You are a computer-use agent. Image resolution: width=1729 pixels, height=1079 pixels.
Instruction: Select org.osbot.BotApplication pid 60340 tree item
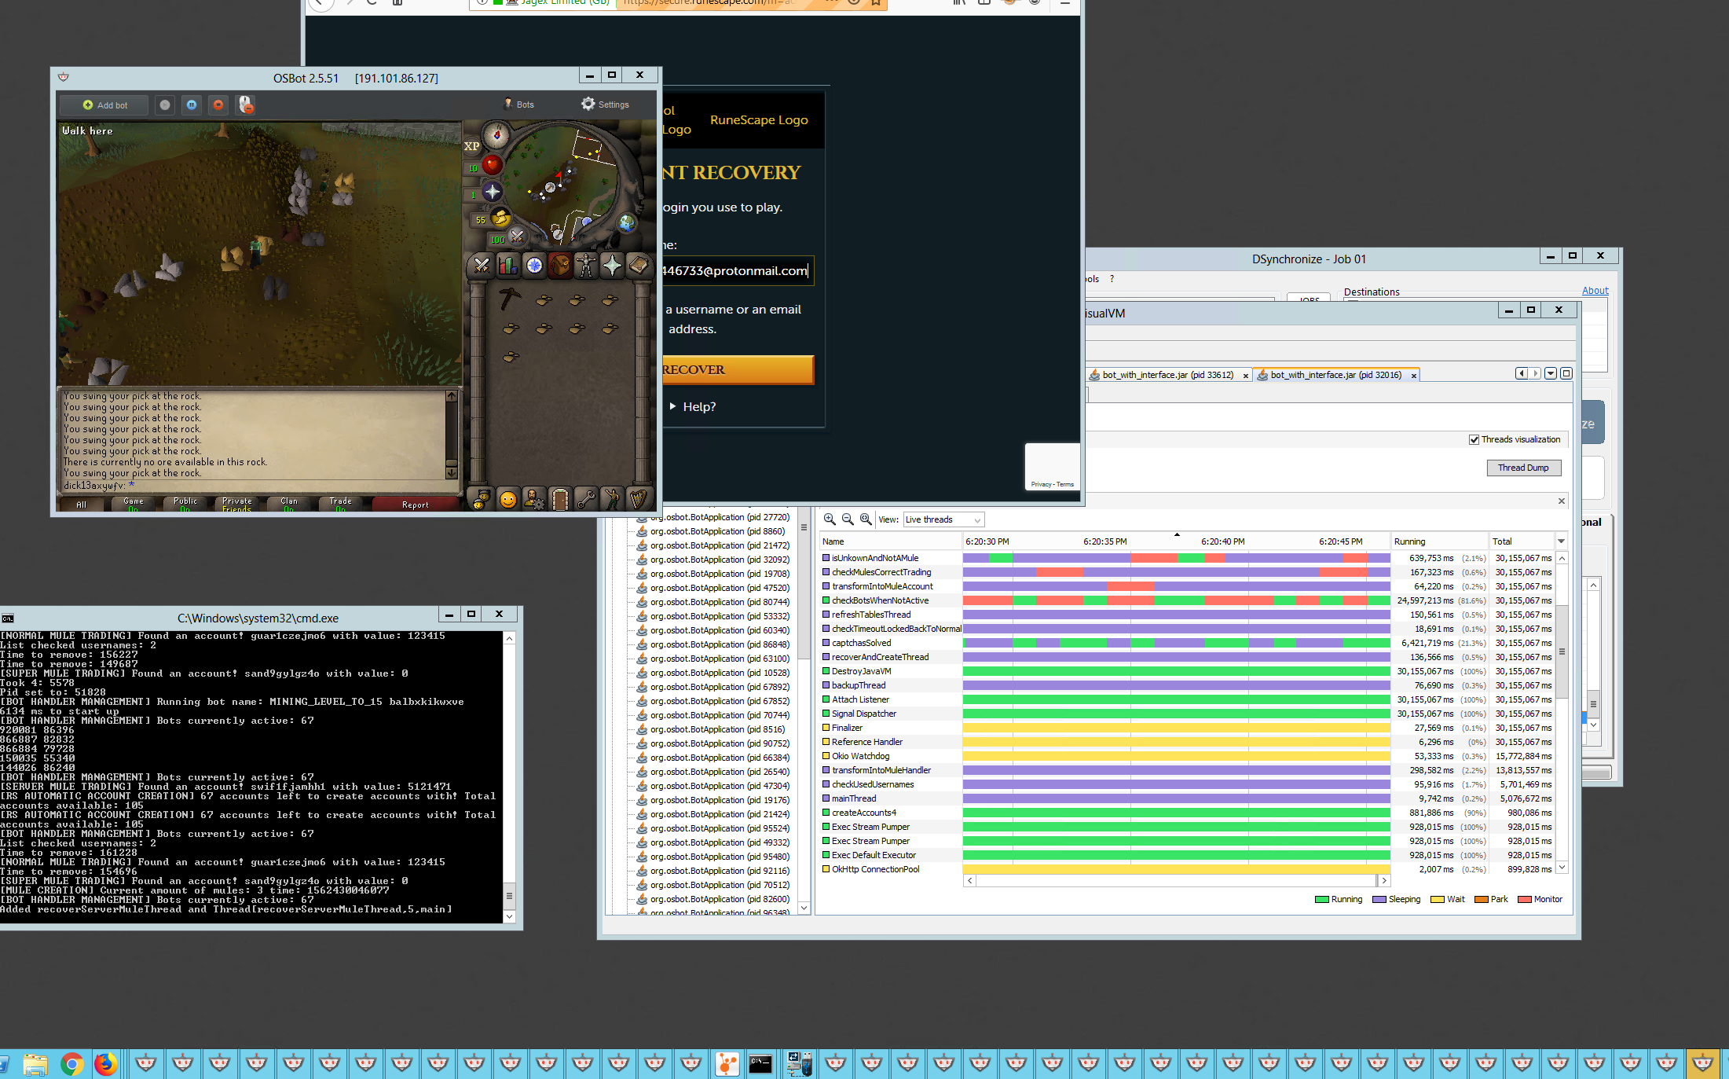(713, 630)
